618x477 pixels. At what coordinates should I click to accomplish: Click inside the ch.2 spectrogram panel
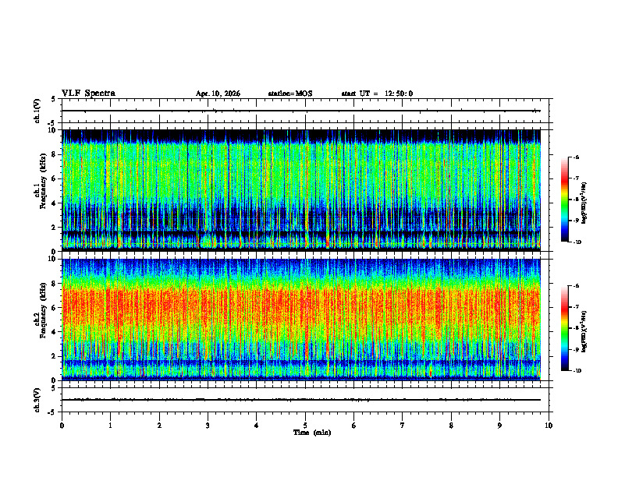(301, 320)
